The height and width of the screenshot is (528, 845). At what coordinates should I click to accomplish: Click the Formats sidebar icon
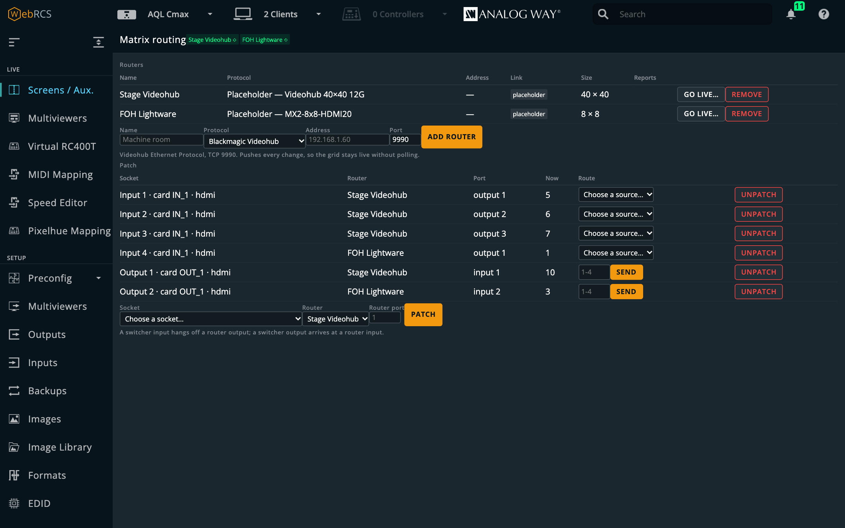pyautogui.click(x=14, y=475)
